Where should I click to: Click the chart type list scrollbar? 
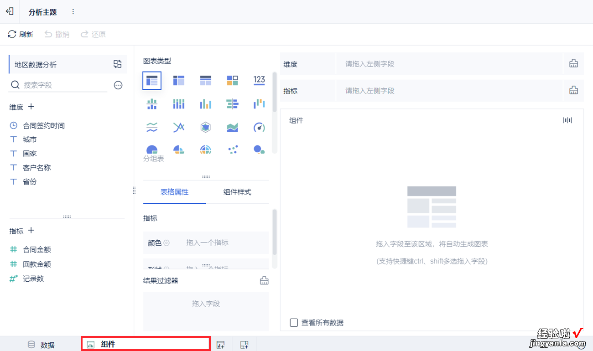point(275,92)
